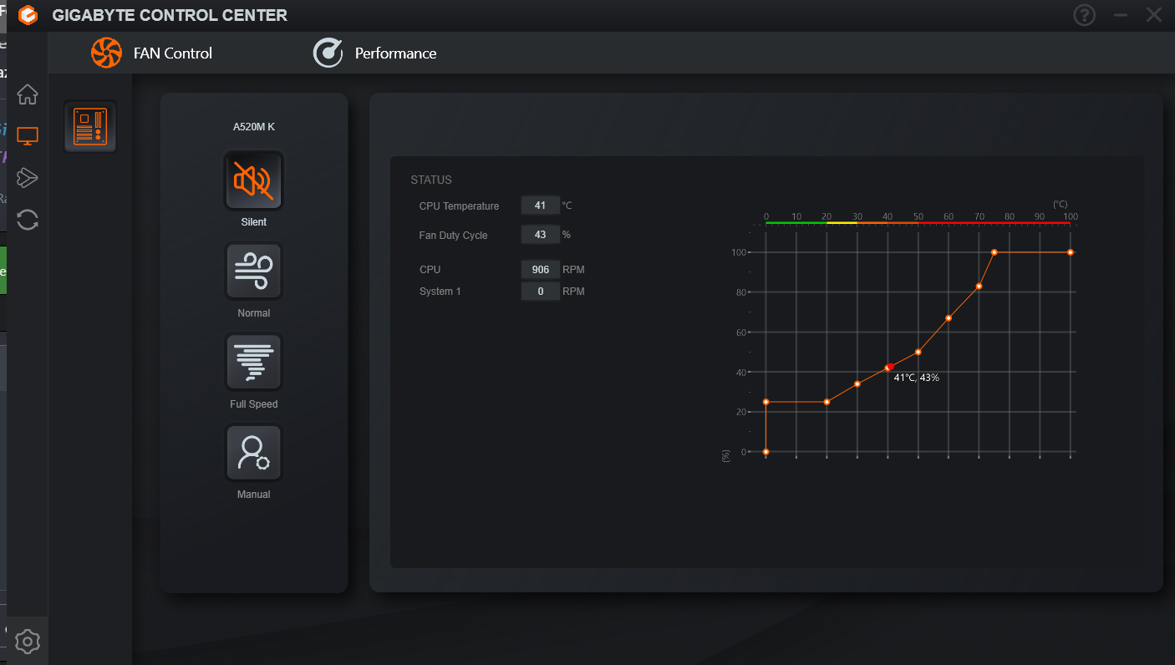The height and width of the screenshot is (665, 1175).
Task: Click the Gigabyte logo in the title bar
Action: 28,15
